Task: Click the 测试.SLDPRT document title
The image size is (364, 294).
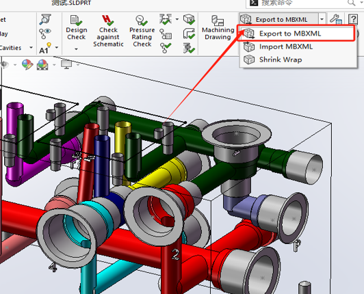Action: click(71, 3)
